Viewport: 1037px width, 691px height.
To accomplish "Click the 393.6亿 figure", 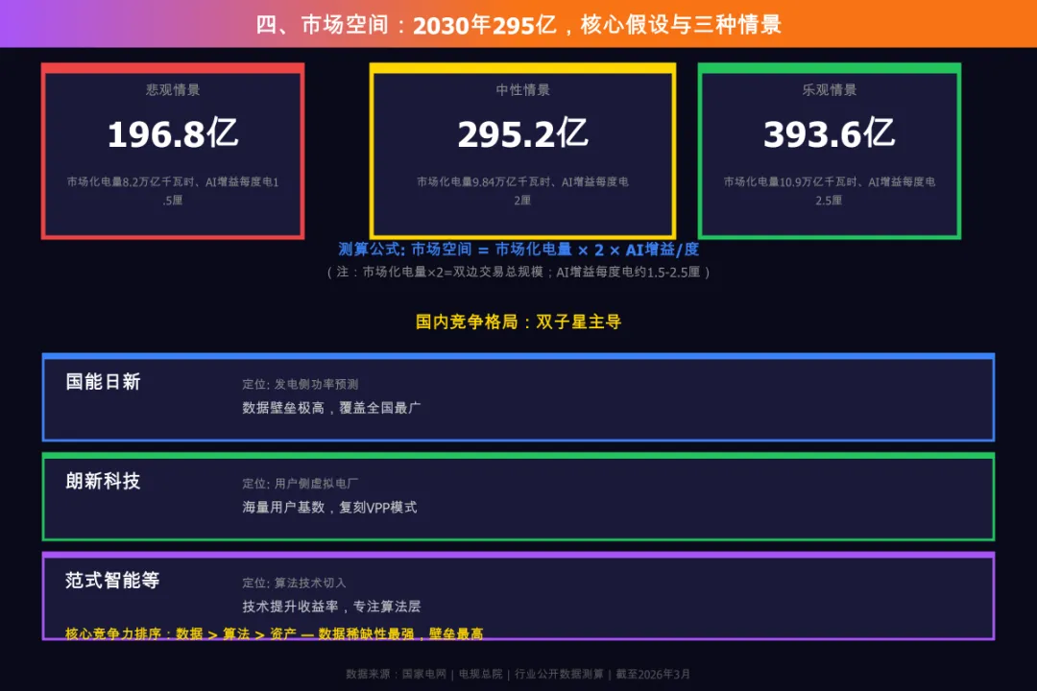I will (830, 132).
